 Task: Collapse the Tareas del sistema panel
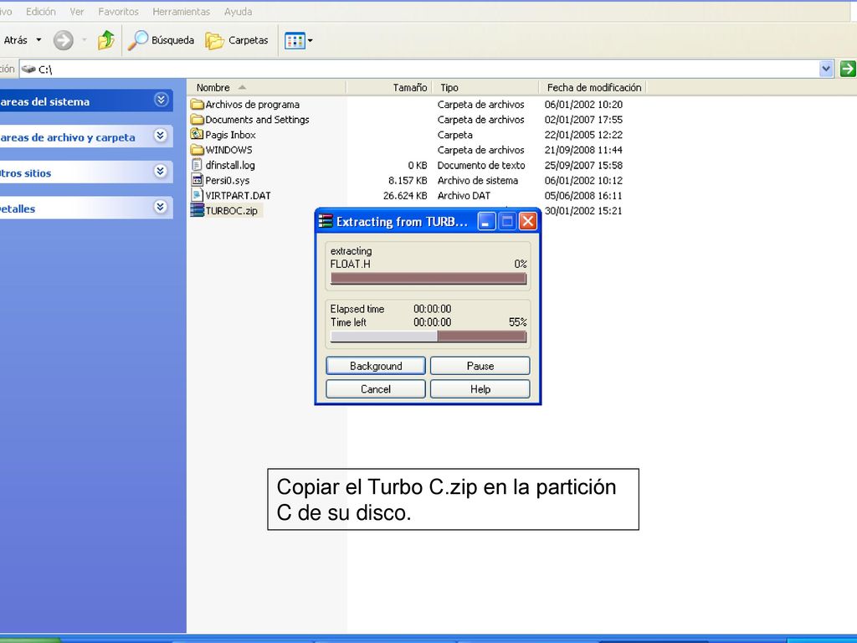click(x=161, y=100)
